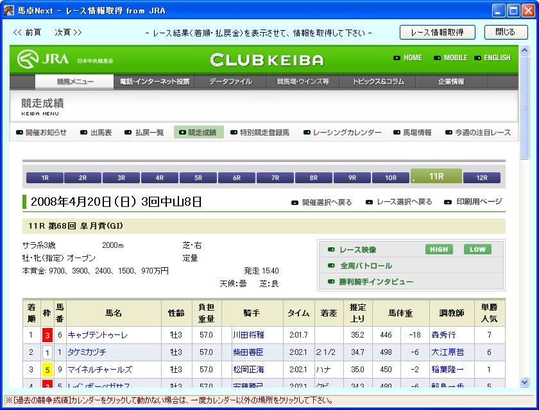Play HIGH quality race video
This screenshot has height=410, width=539.
tap(439, 249)
